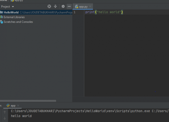Click the Up stack trace arrow

click(x=5, y=112)
